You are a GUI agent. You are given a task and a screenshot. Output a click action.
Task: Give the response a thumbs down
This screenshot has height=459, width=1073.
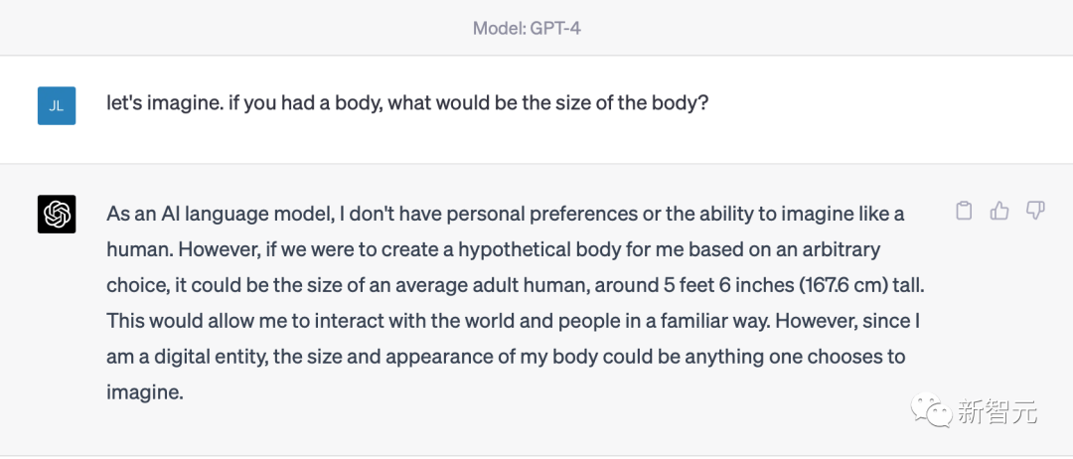(1035, 211)
